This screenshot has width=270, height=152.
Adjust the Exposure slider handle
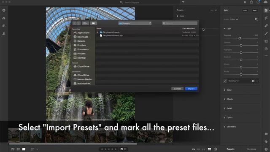click(x=240, y=38)
